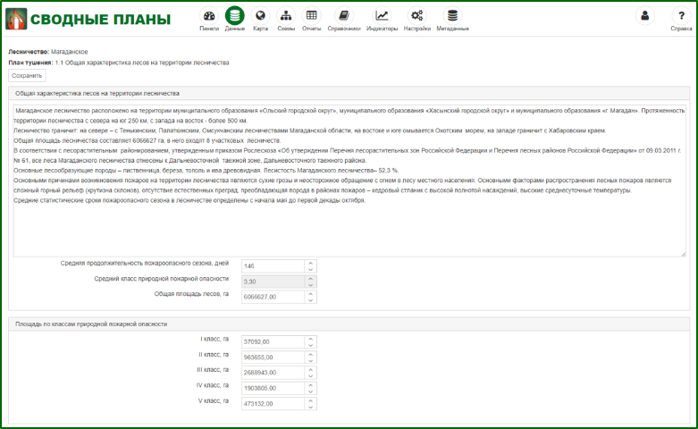Increase I класс area with up arrow

[311, 339]
